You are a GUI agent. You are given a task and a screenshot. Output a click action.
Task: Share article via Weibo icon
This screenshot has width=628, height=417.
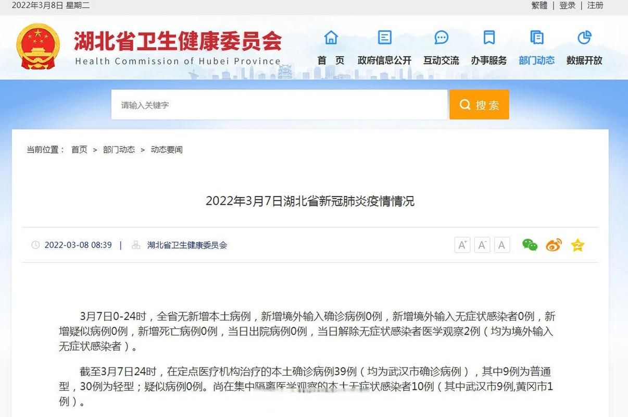(554, 245)
